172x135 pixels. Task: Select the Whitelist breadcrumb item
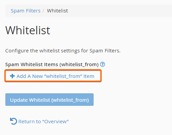(57, 11)
